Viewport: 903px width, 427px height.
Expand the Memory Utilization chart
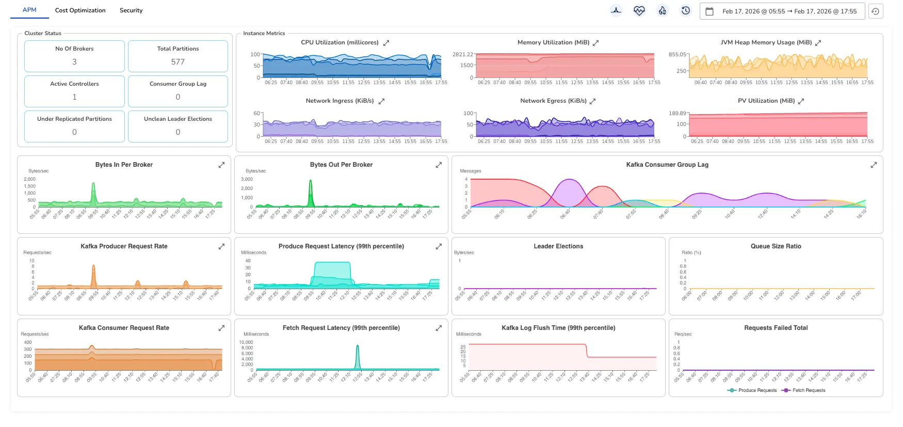(595, 43)
